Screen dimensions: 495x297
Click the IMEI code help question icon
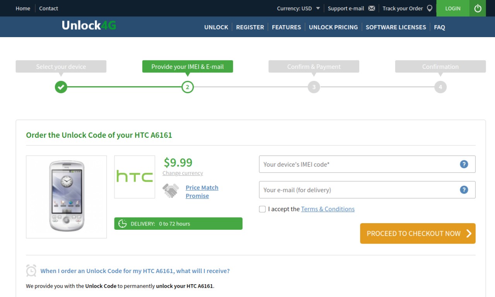click(x=464, y=164)
